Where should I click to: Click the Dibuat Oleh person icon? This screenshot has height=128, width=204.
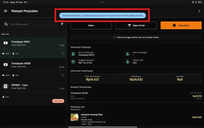point(128,62)
